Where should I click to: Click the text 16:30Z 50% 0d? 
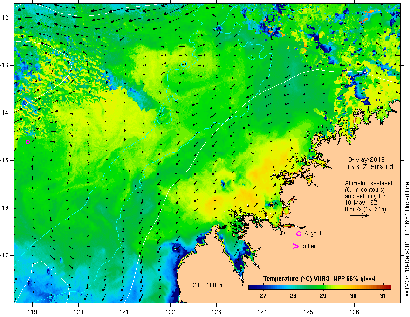tap(370, 167)
